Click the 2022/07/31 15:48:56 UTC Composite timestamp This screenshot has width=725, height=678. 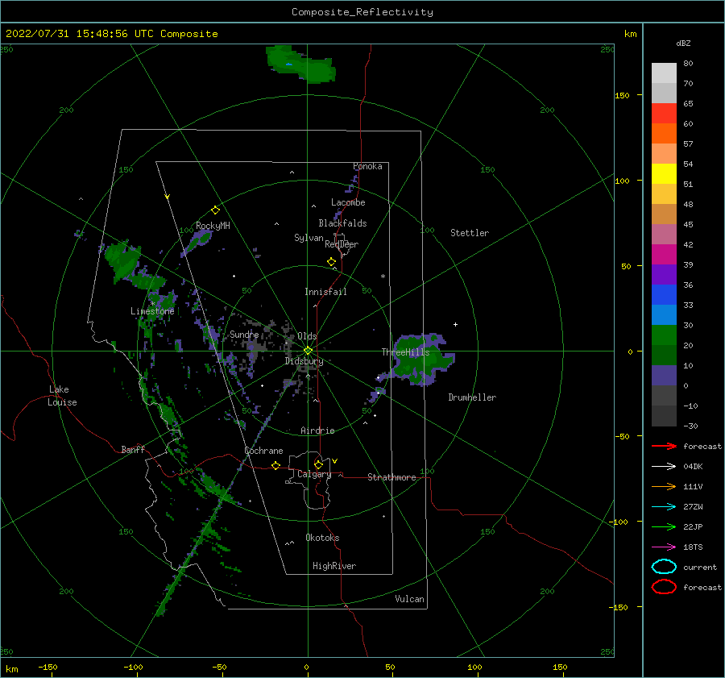point(111,34)
